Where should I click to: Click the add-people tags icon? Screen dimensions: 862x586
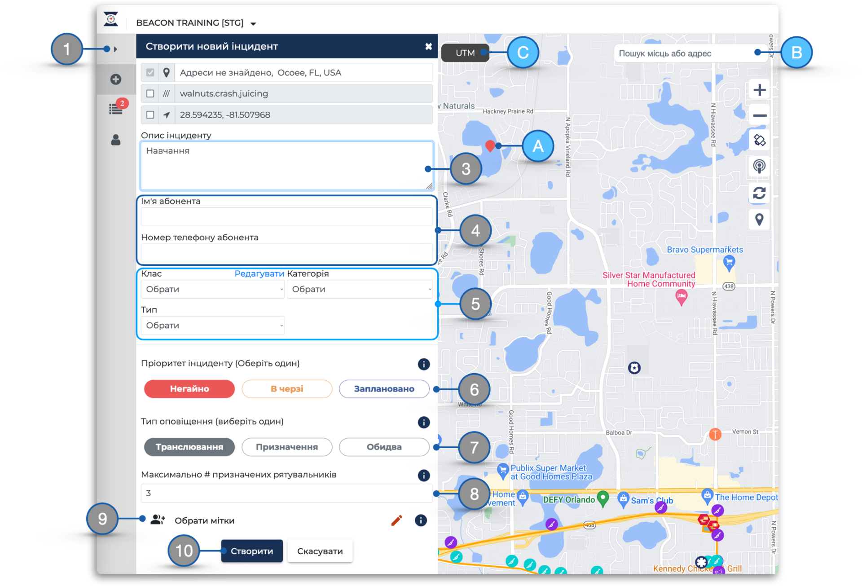[158, 520]
